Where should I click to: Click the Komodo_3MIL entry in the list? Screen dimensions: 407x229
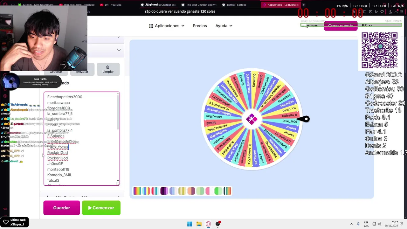click(x=59, y=175)
